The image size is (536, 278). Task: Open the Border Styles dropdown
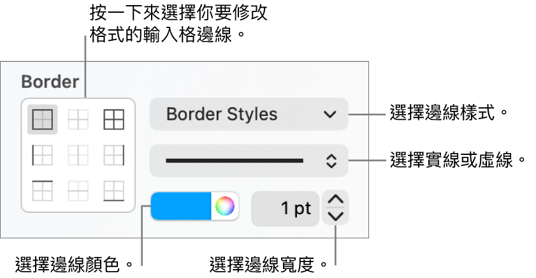[249, 114]
